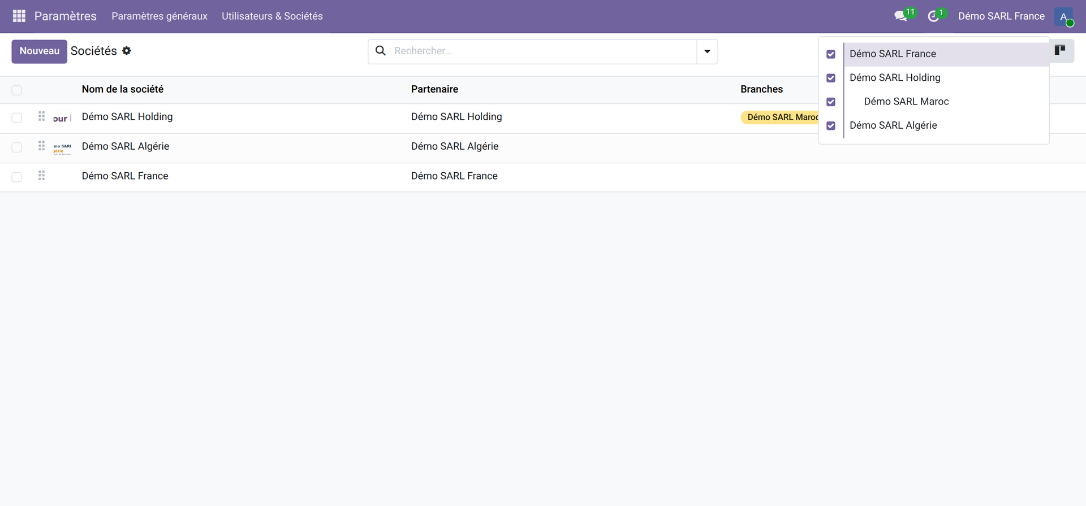
Task: Switch to Démo SARL Holding in dropdown
Action: pos(946,78)
